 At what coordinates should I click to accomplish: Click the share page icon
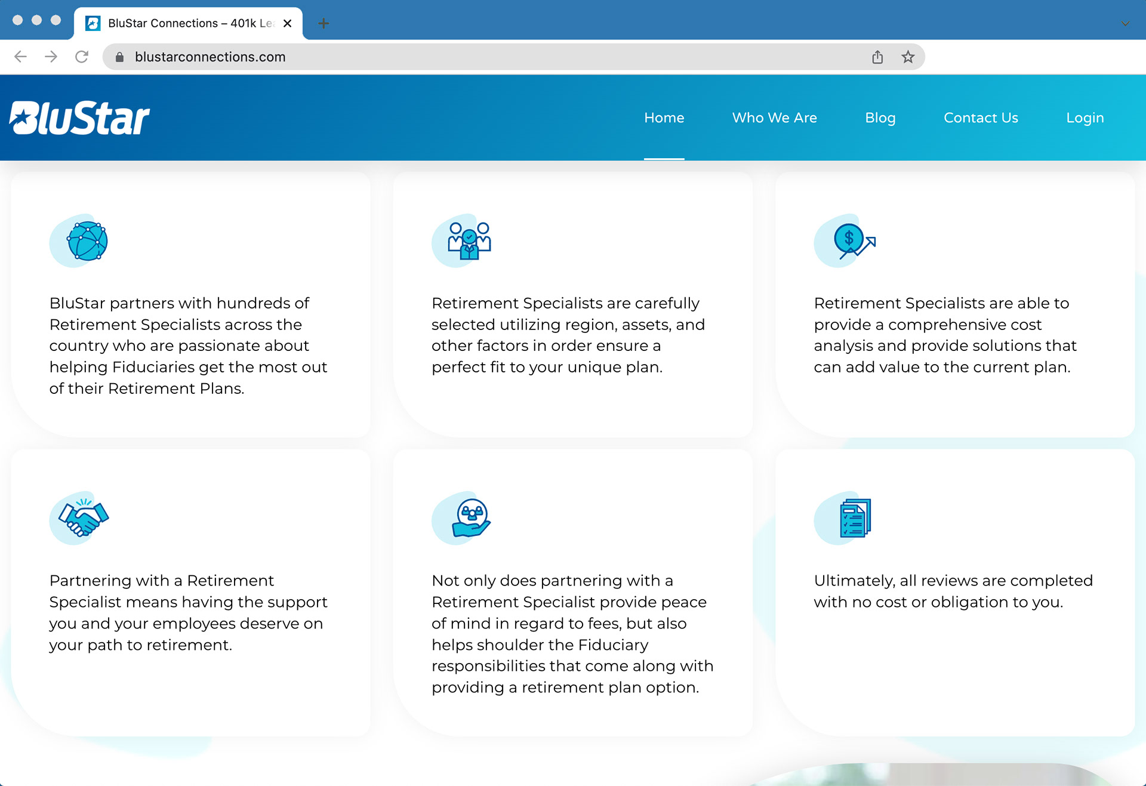click(877, 57)
